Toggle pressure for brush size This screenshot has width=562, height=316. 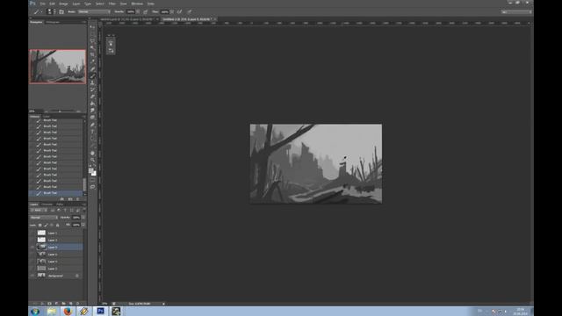190,11
